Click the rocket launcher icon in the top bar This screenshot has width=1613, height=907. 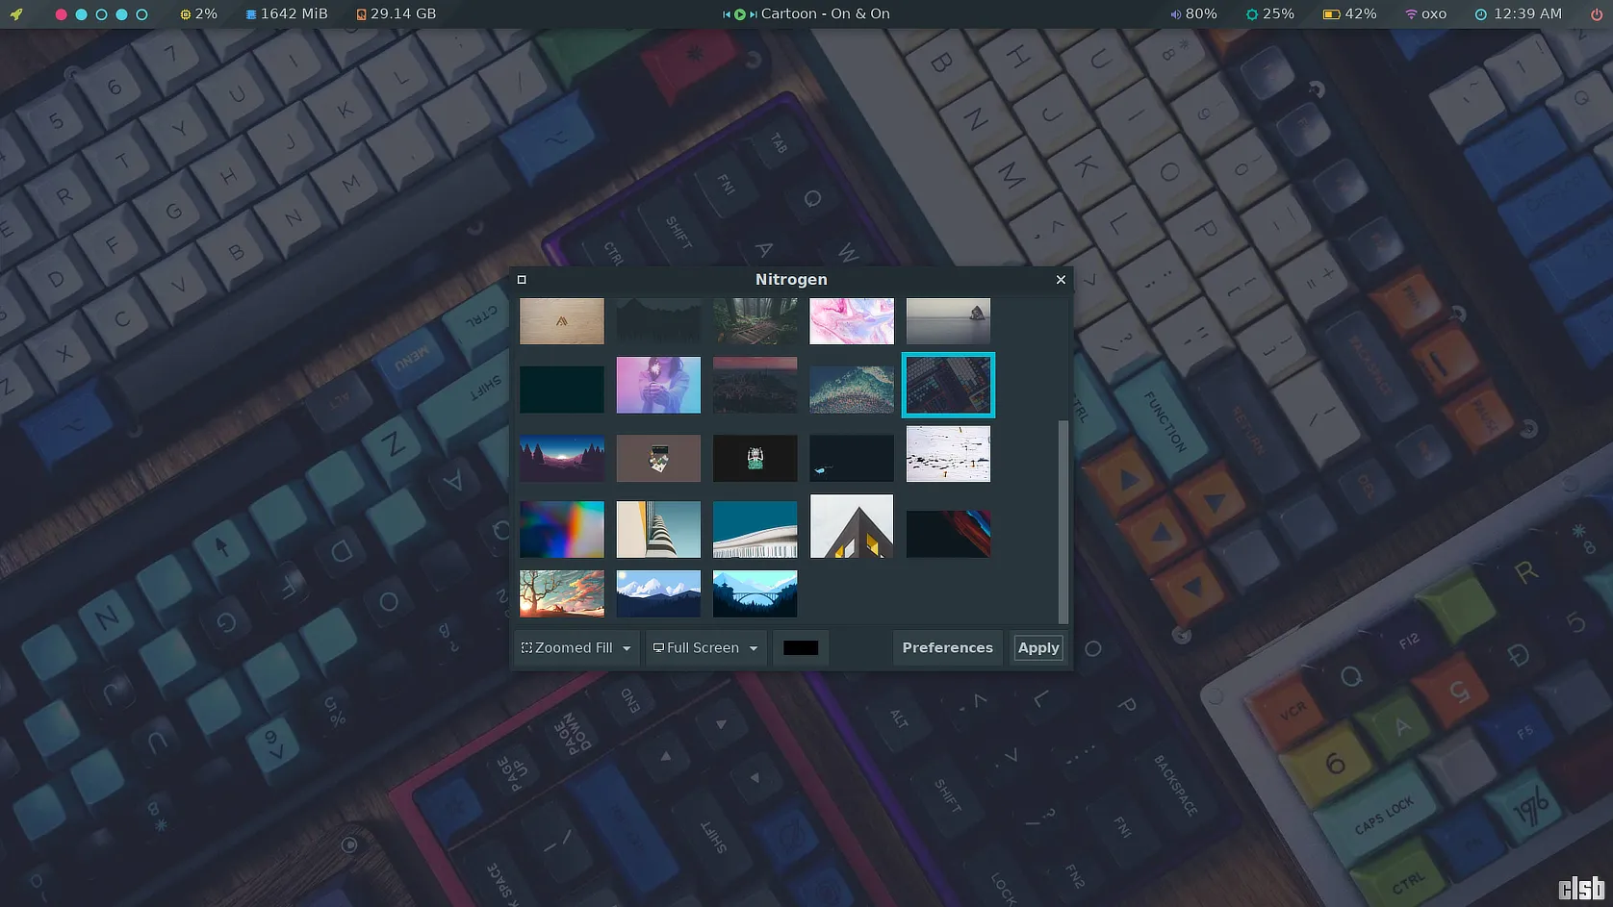point(16,14)
